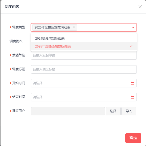Viewport: 146px width, 146px height.
Task: Close the 调度内容 dialog
Action: tap(140, 7)
